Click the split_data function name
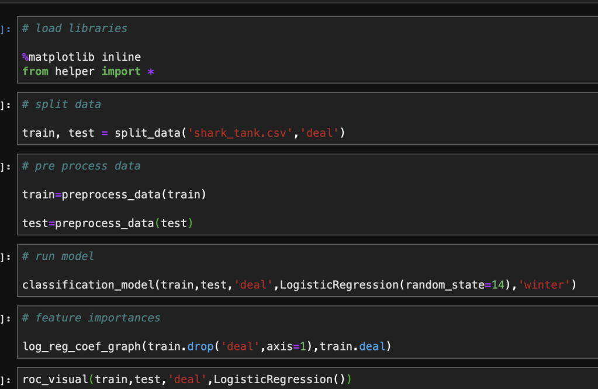 pyautogui.click(x=147, y=133)
